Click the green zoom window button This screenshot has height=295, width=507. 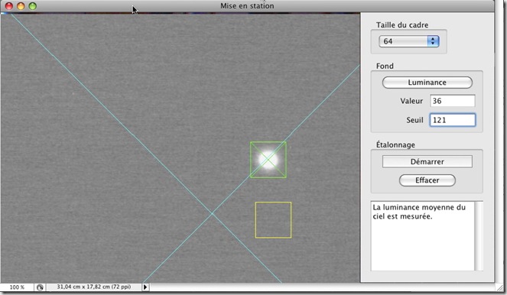(33, 6)
